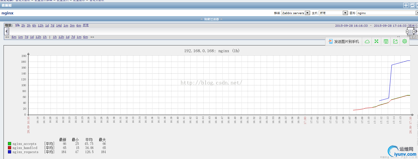Shift time forward by 12h
Viewport: 418px width, 159px height.
coord(61,37)
